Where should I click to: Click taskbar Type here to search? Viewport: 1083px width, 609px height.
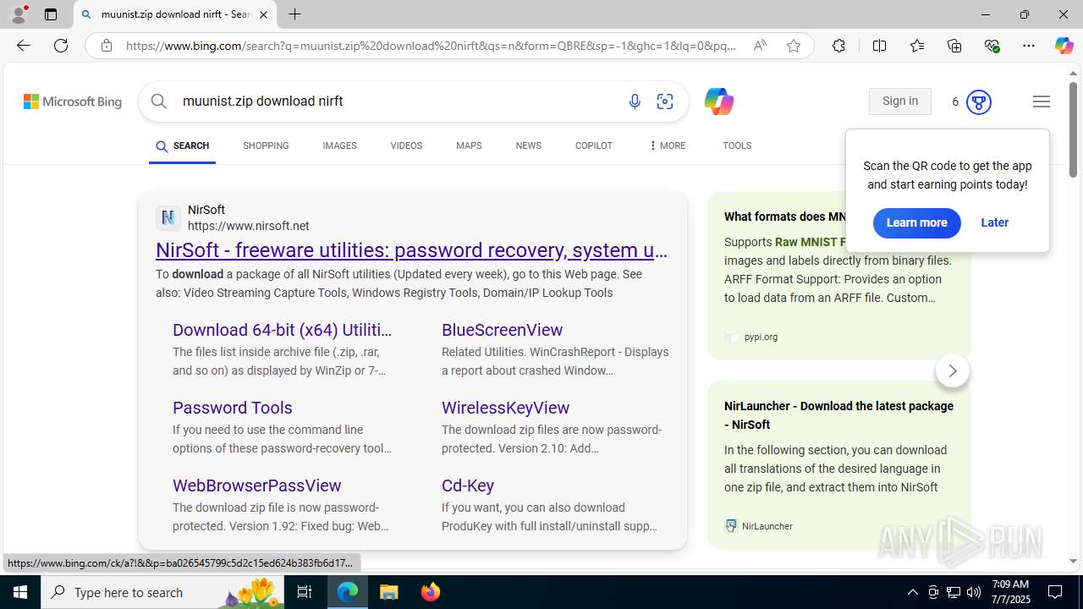pos(162,592)
